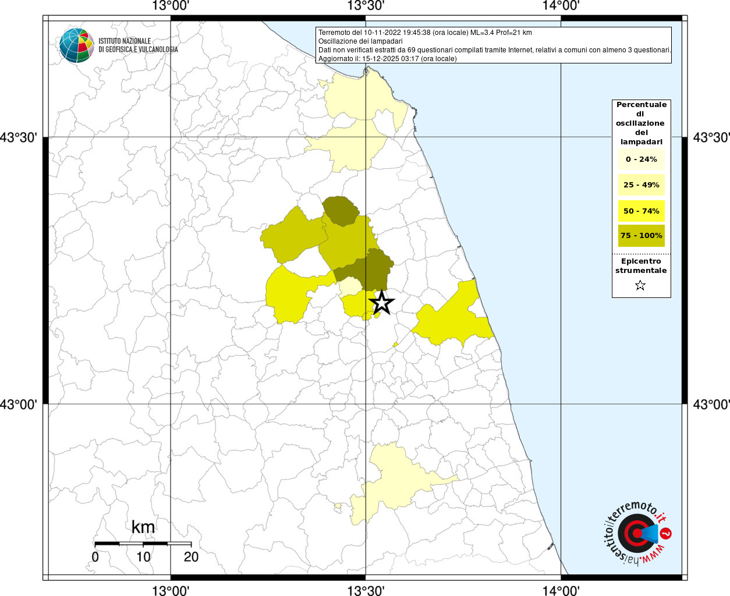Select the 25 - 49% legend swatch
Viewport: 730px width, 596px height.
pos(641,185)
